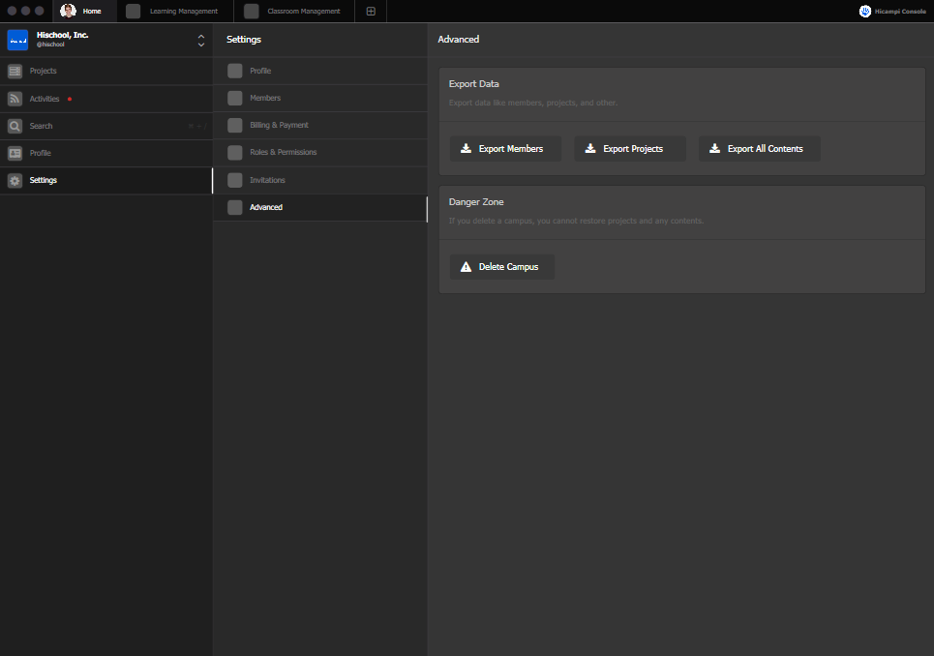Click the Export Members button

click(x=505, y=149)
